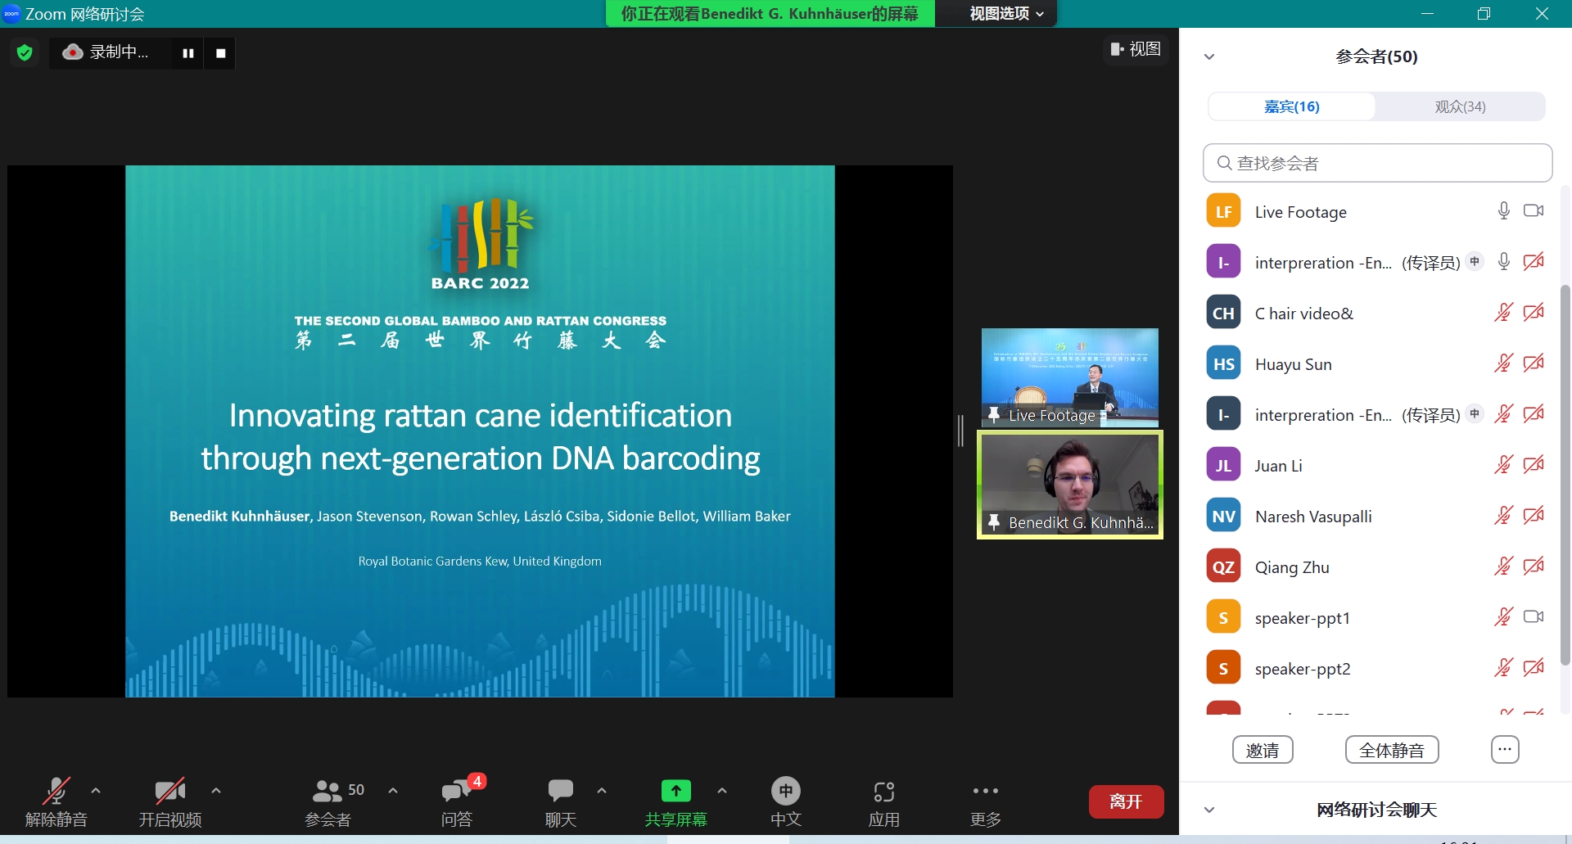
Task: Pause the recording
Action: click(x=188, y=53)
